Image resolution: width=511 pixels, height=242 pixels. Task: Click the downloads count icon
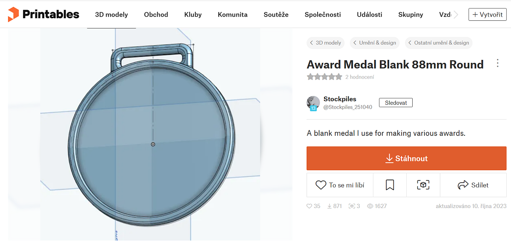329,206
